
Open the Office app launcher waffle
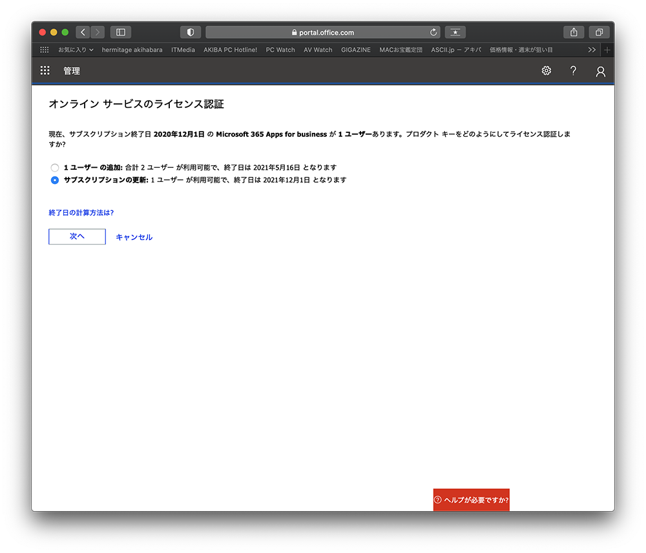click(45, 70)
